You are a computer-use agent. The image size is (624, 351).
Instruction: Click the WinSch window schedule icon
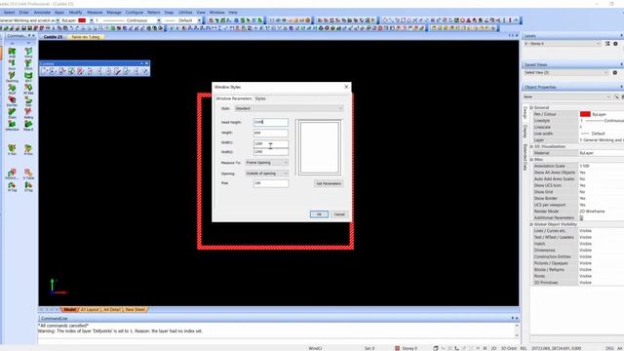pos(12,173)
